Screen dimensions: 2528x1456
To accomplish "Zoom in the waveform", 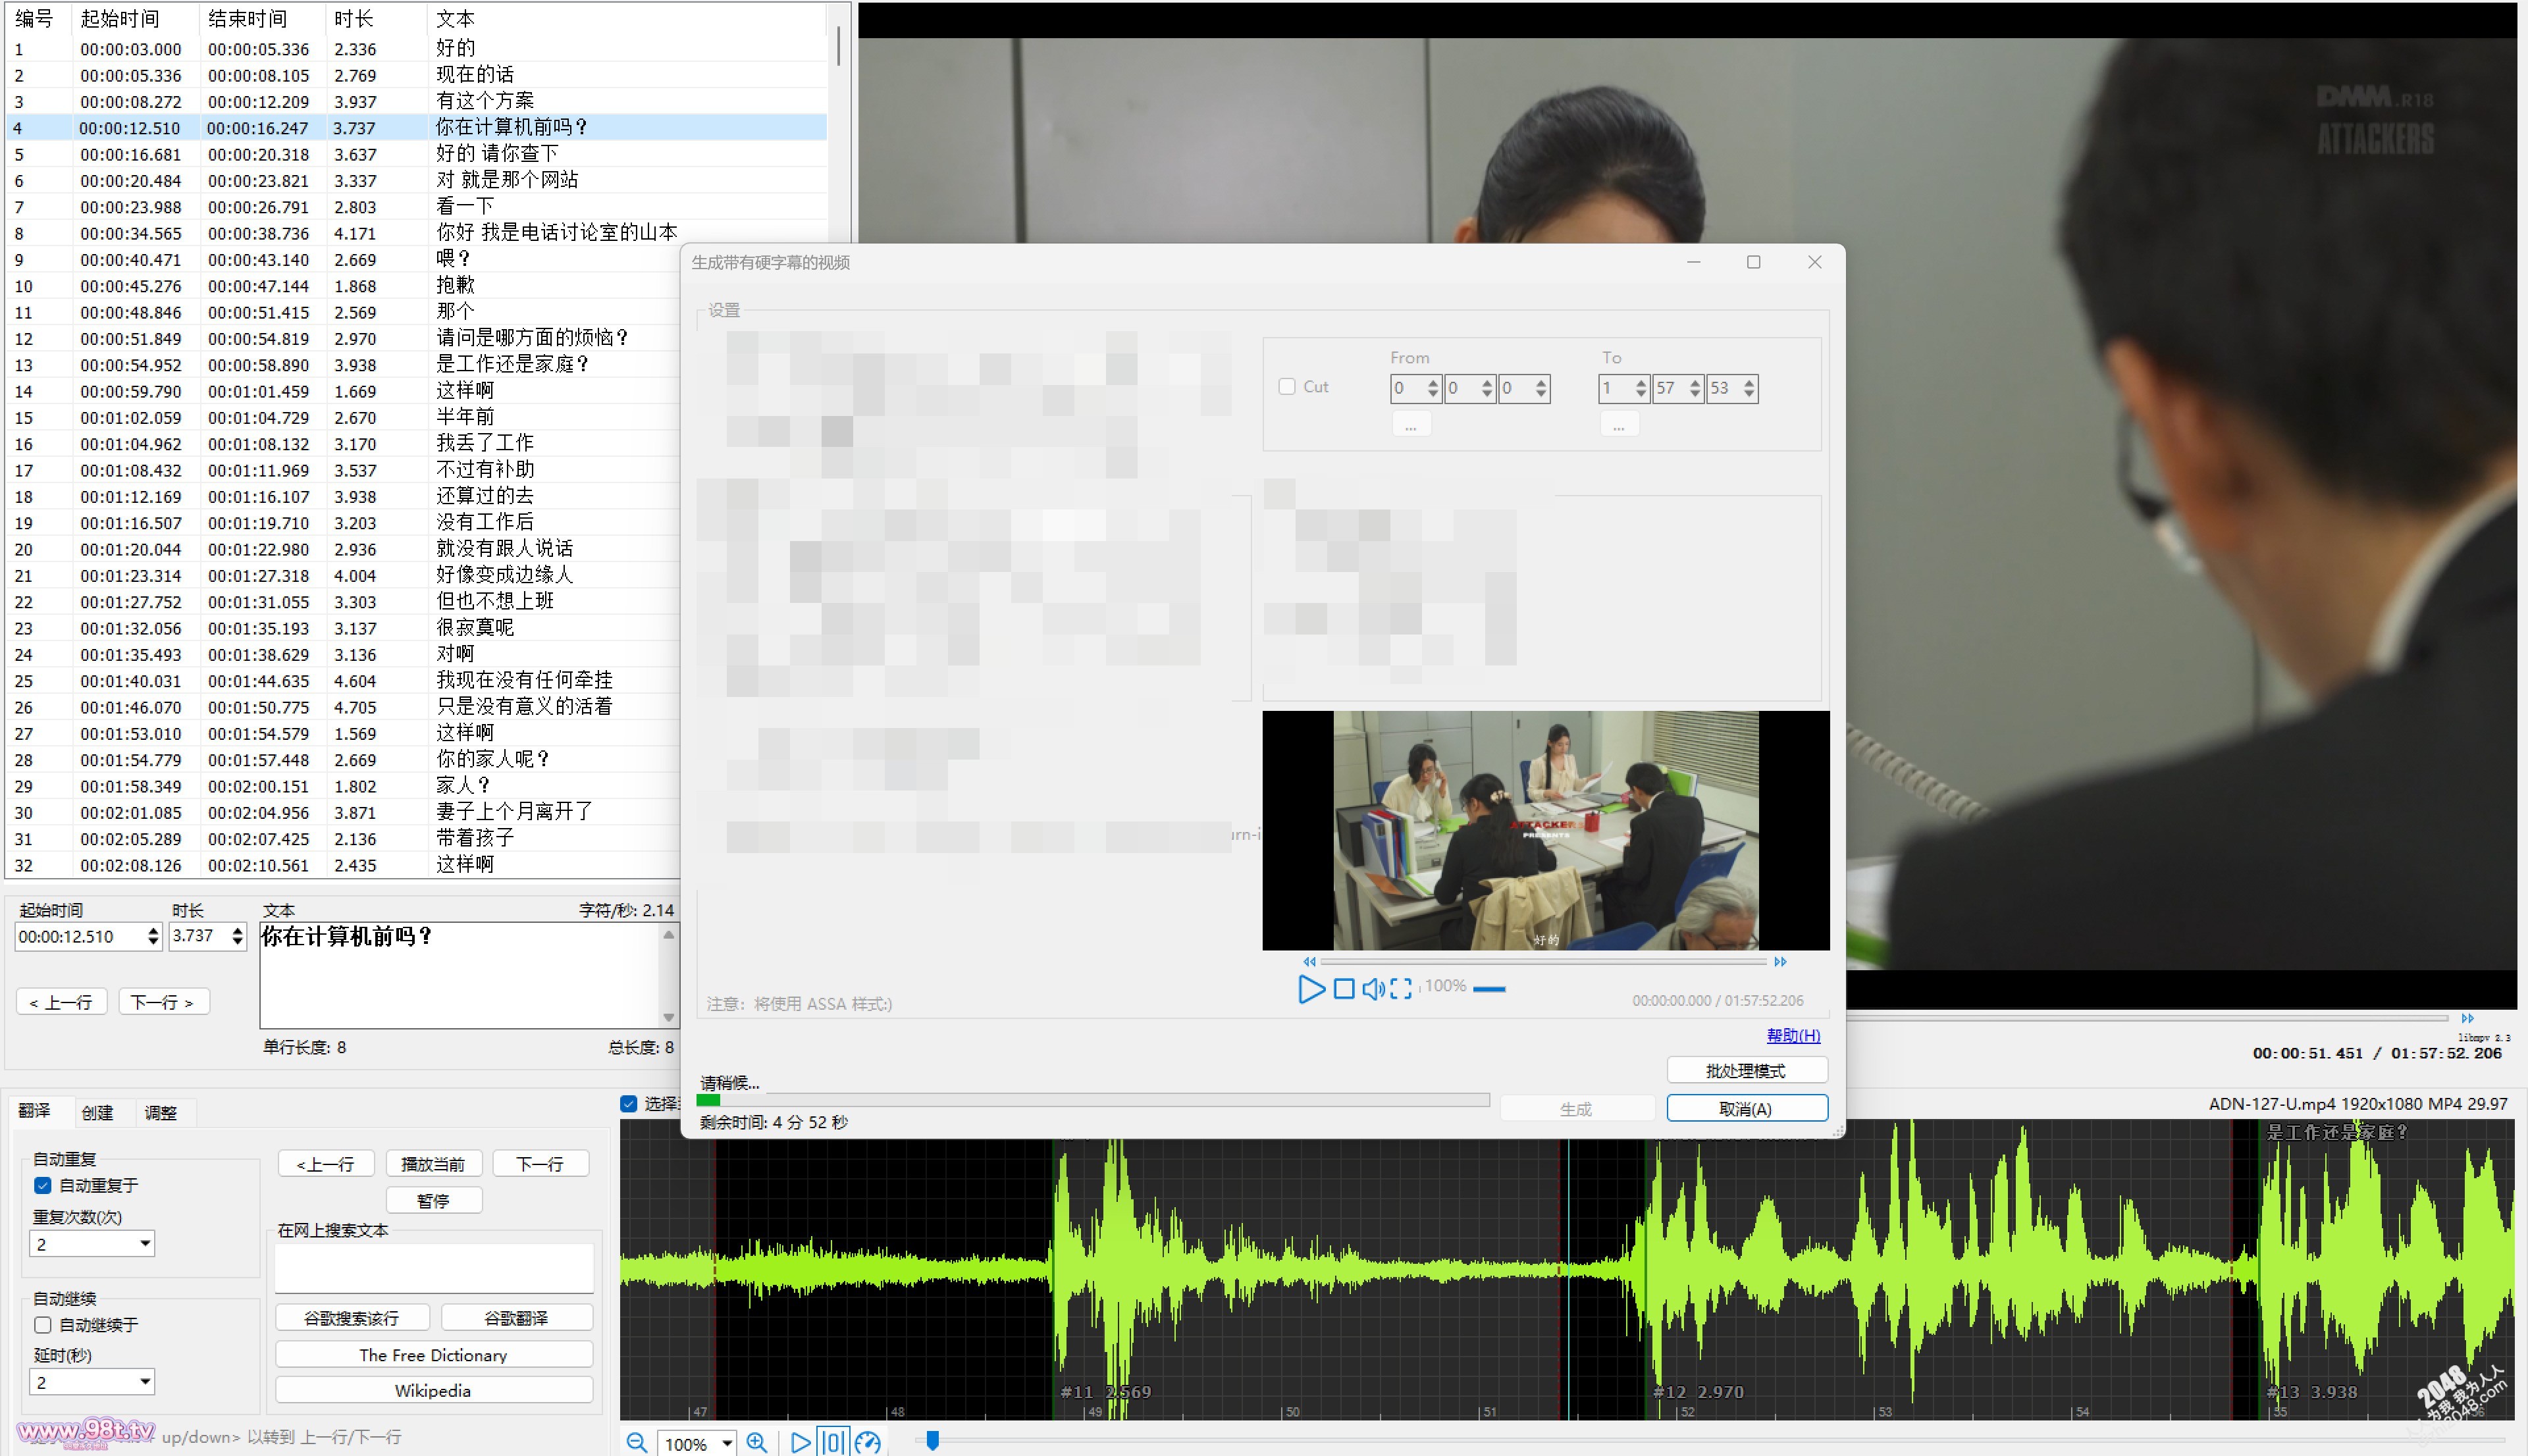I will coord(756,1443).
